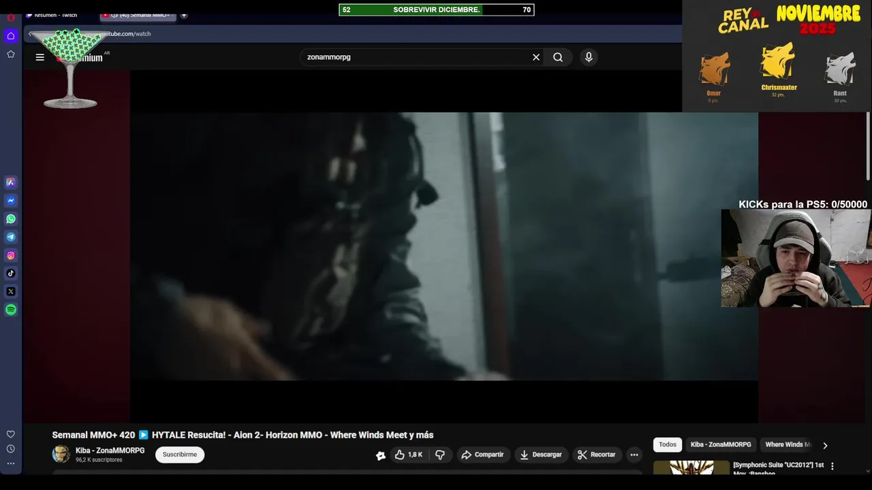
Task: Open options for the Symphonic Suite video
Action: tap(832, 466)
